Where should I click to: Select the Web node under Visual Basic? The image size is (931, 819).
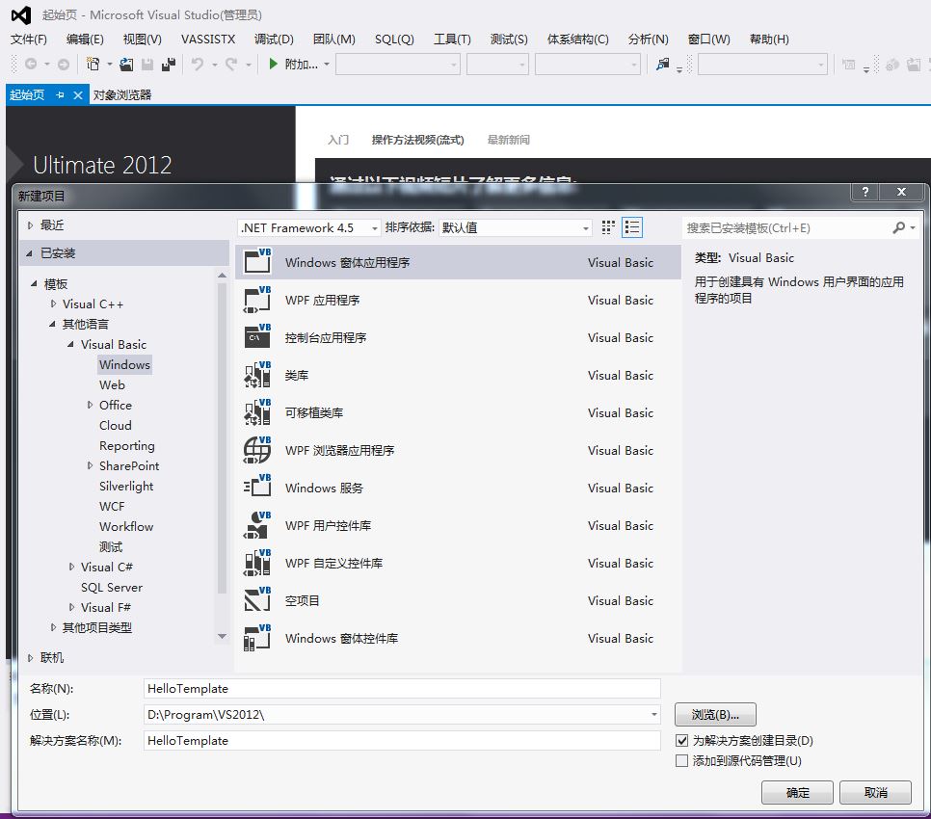[x=112, y=385]
